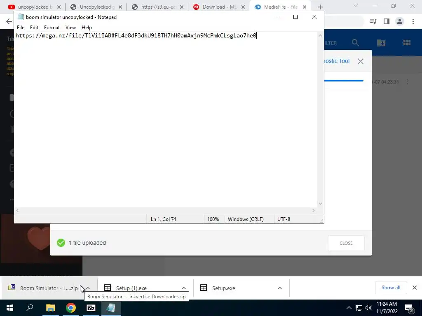This screenshot has width=422, height=316.
Task: Click MediaFire new folder icon
Action: 381,43
